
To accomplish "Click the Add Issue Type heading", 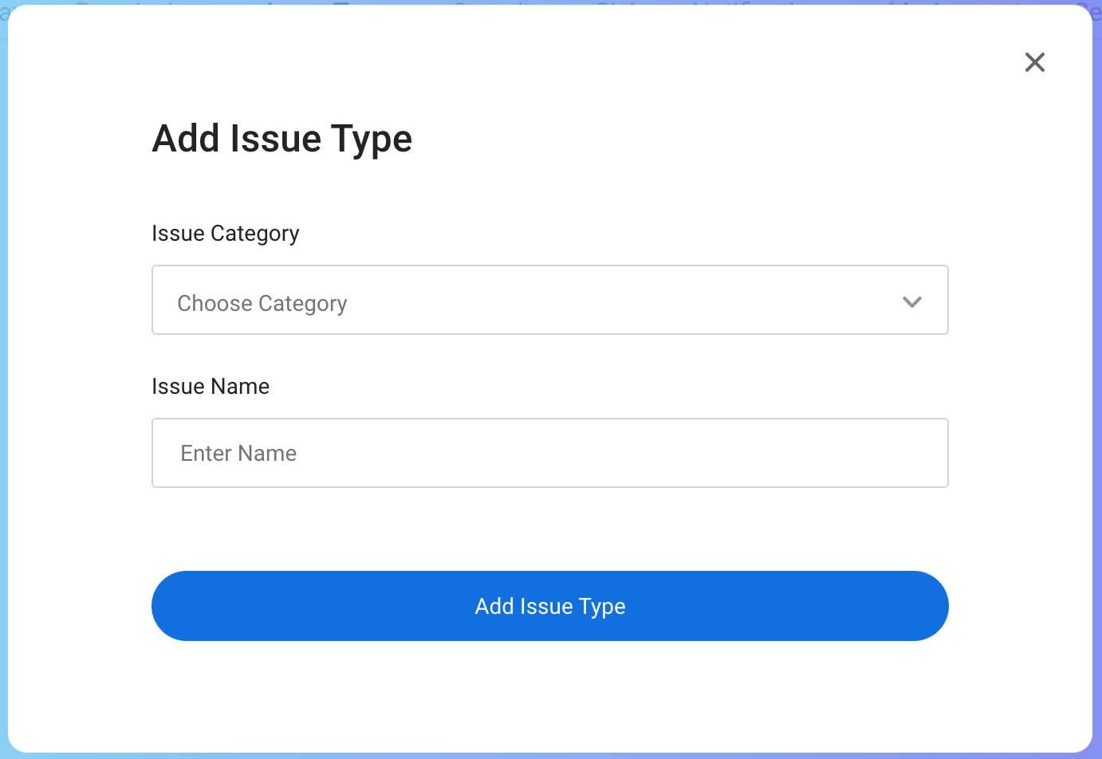I will click(282, 139).
